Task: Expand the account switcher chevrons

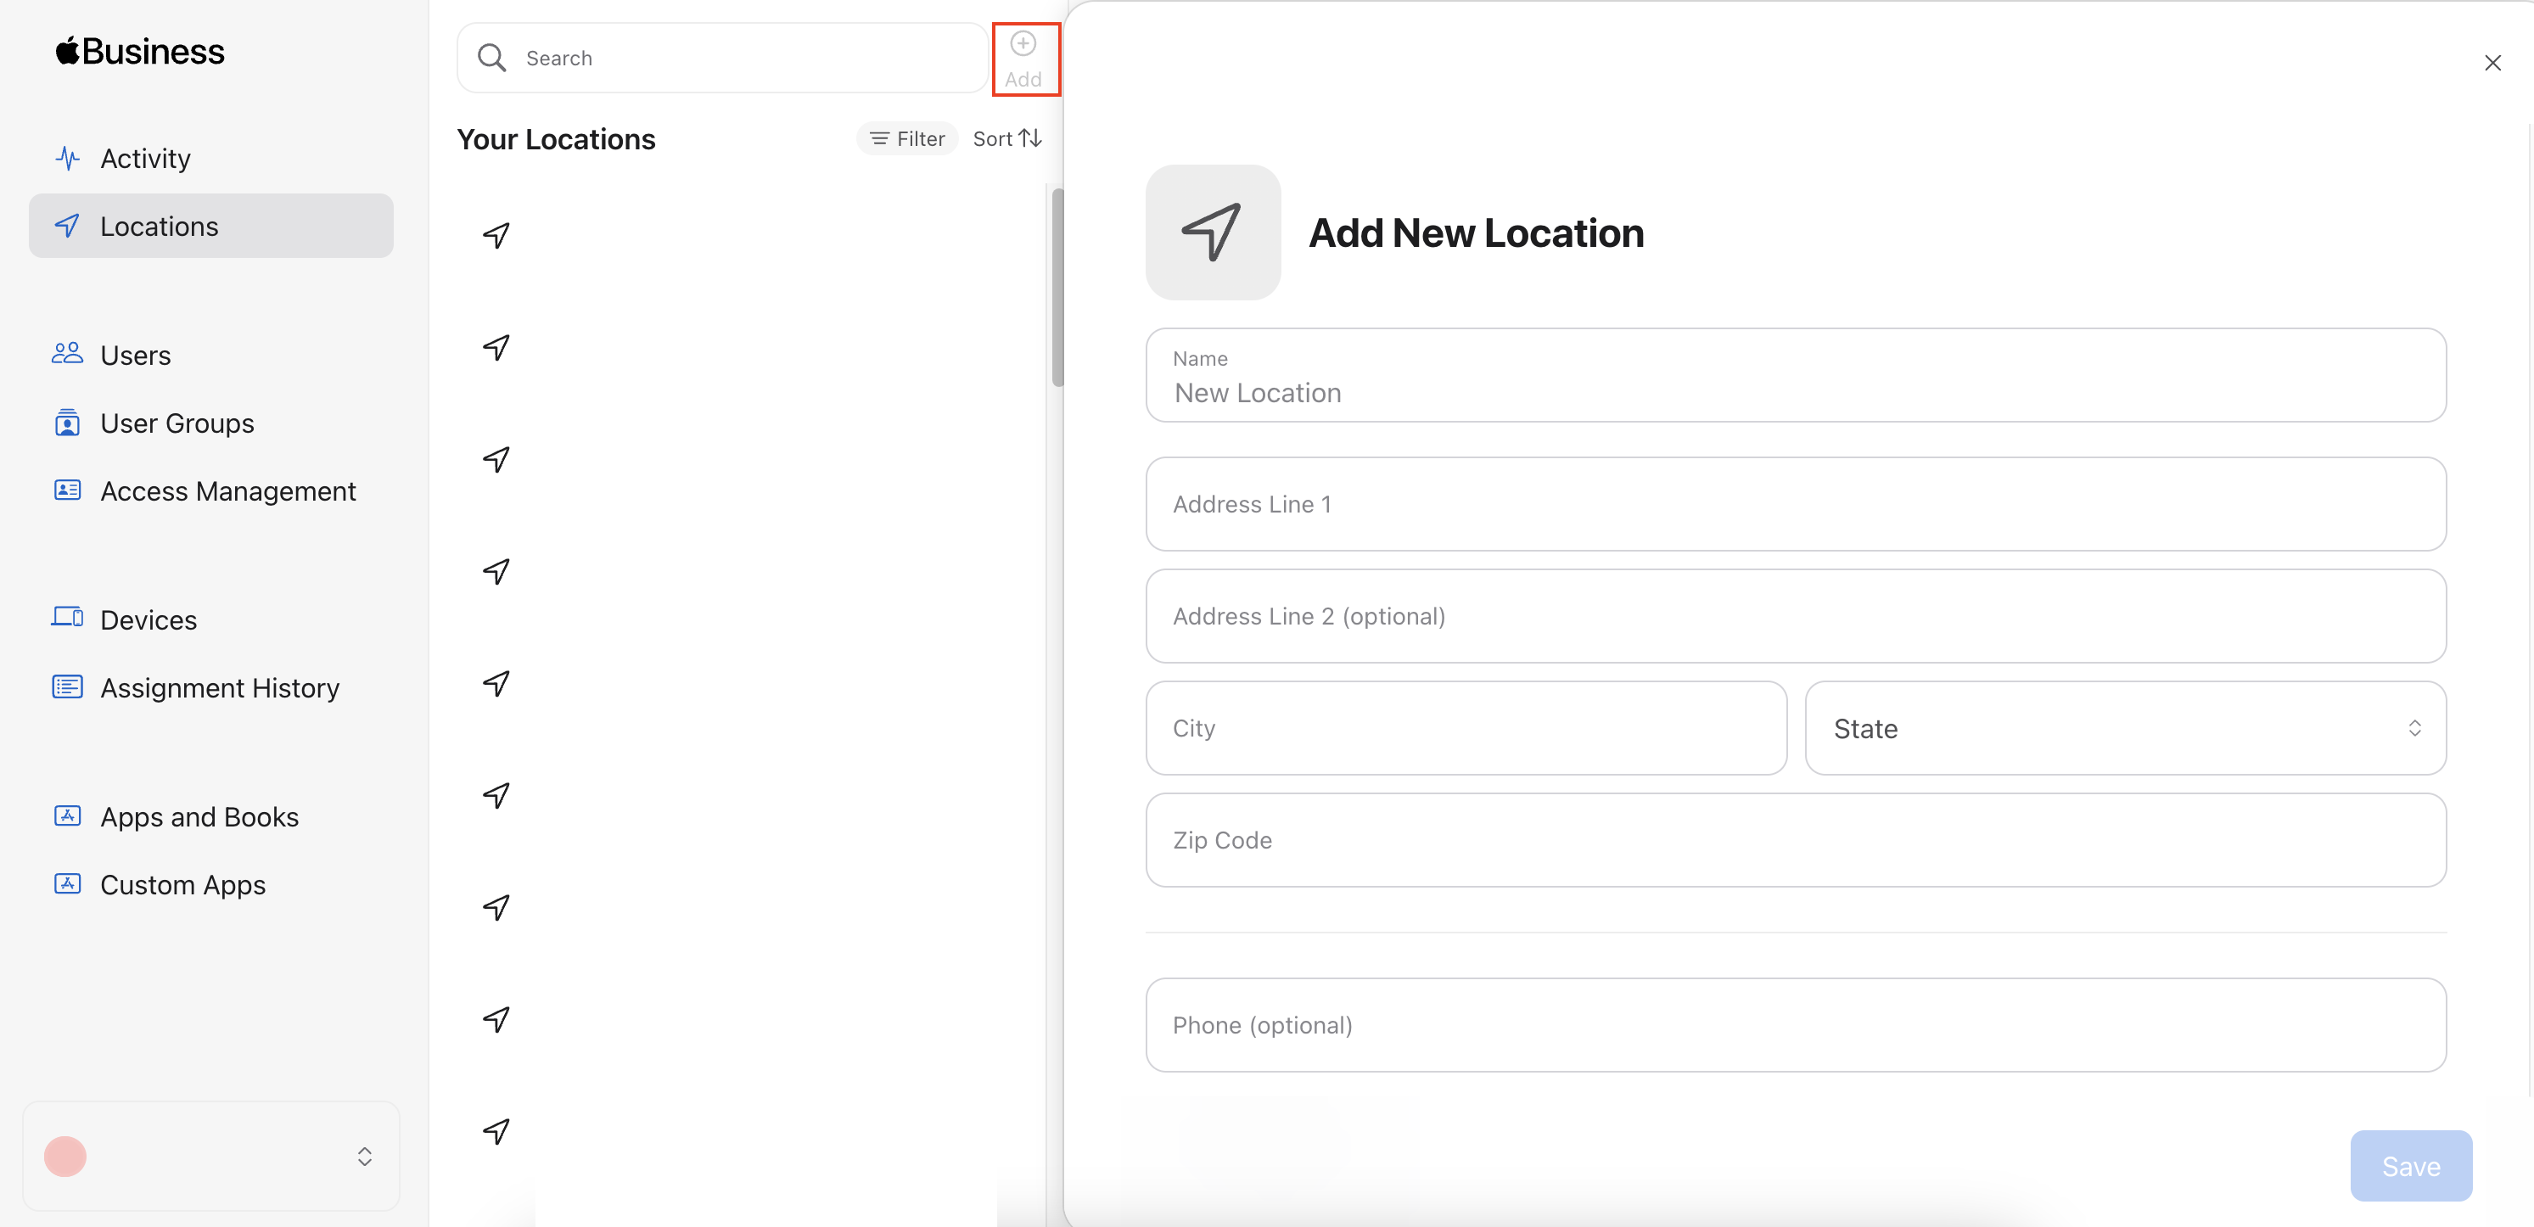Action: (x=364, y=1157)
